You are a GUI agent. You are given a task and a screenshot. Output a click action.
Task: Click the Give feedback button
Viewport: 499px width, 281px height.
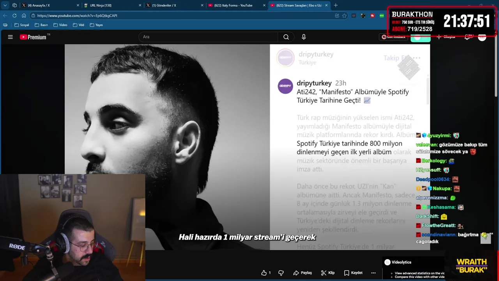pyautogui.click(x=393, y=37)
